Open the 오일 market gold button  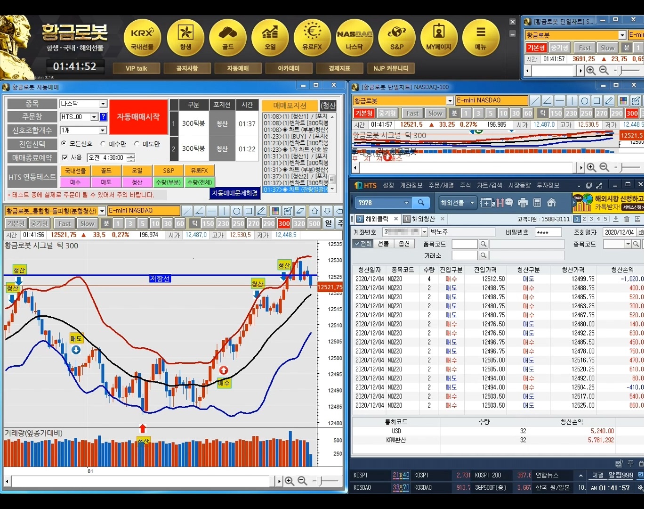pos(270,38)
